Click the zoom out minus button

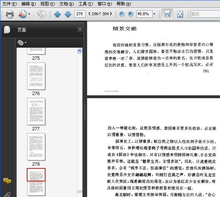122,14
